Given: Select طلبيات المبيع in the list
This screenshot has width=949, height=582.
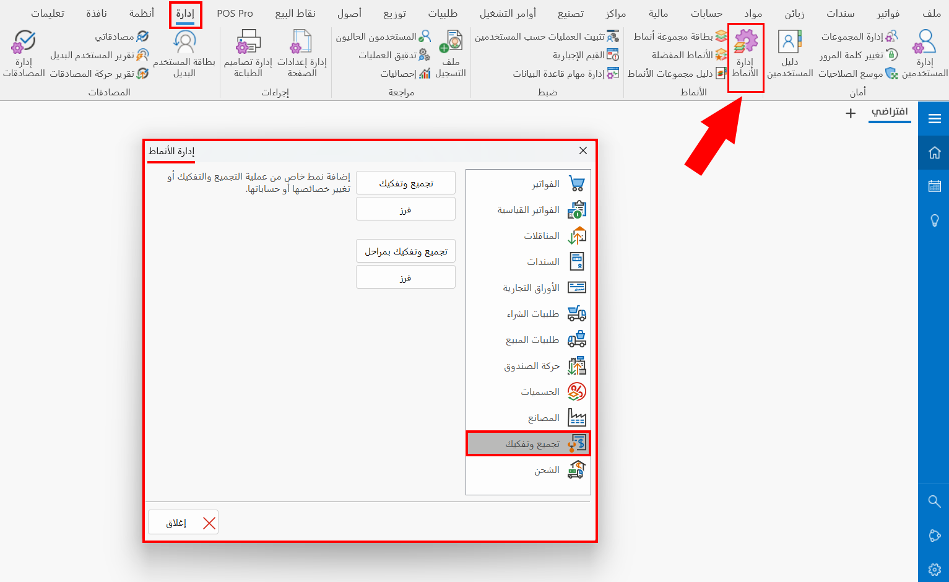Looking at the screenshot, I should tap(528, 340).
